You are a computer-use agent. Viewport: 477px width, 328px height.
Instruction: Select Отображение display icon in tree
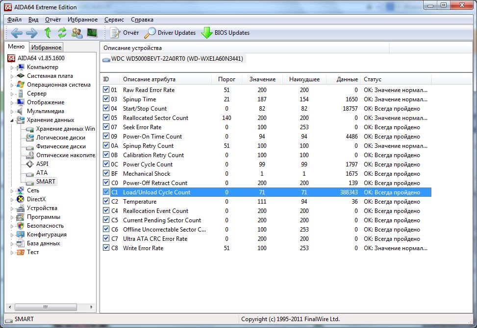coord(21,102)
